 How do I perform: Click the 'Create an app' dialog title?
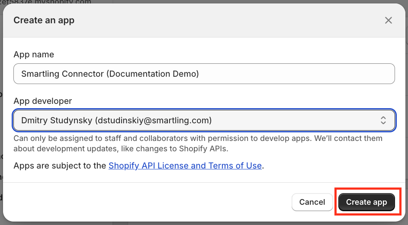point(44,20)
